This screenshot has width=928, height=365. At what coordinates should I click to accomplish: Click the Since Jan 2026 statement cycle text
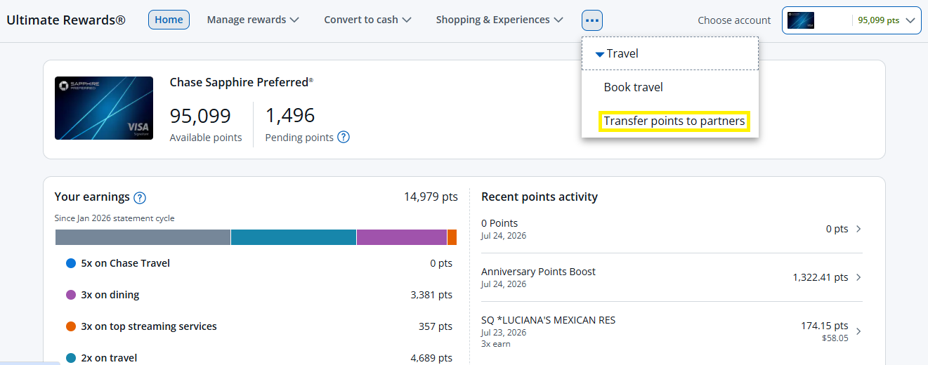click(115, 218)
